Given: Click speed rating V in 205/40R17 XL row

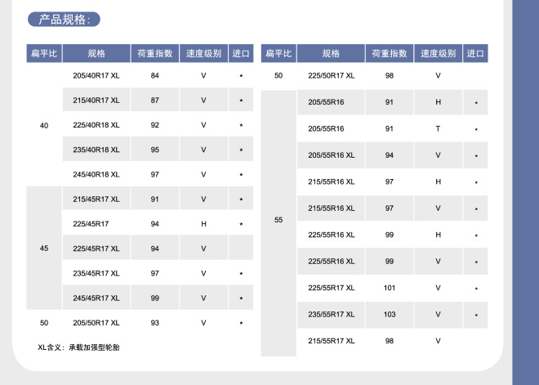Looking at the screenshot, I should pos(203,76).
